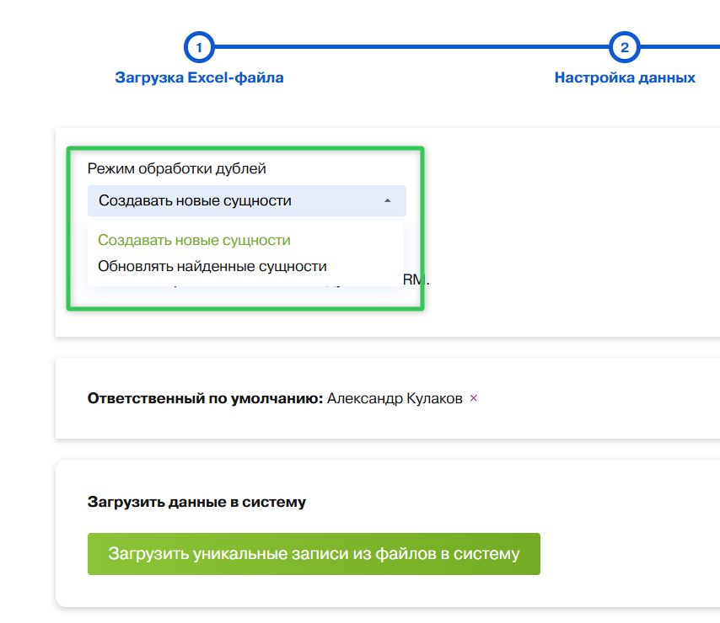
Task: Go to "Загрузка Excel-файла" step label
Action: click(x=199, y=77)
